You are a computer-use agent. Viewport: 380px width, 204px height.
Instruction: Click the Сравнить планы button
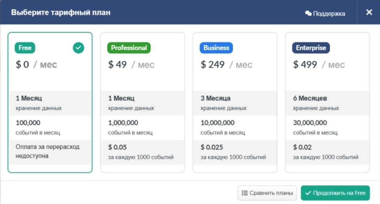pyautogui.click(x=267, y=193)
